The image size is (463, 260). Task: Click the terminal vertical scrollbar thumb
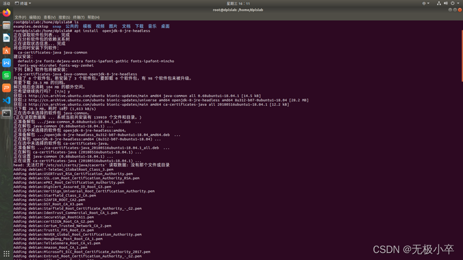(462, 55)
